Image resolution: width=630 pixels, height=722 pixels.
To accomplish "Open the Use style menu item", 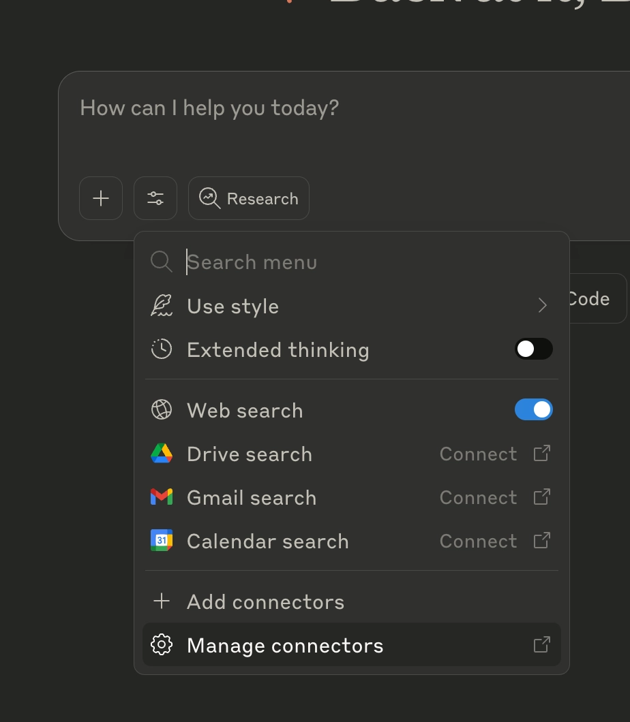I will click(233, 307).
